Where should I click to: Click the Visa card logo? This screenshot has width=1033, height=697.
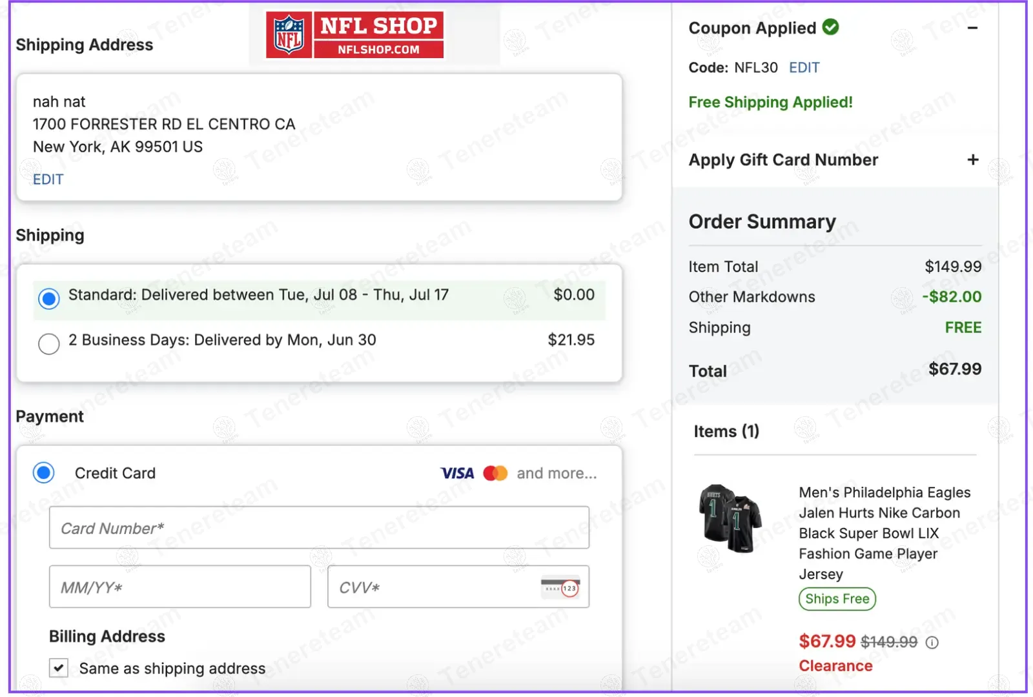point(457,473)
